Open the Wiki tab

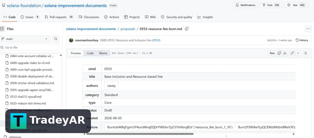pyautogui.click(x=150, y=17)
